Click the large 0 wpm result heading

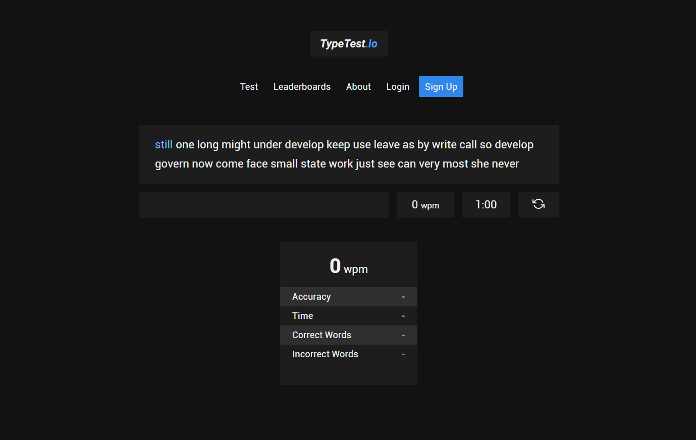pyautogui.click(x=349, y=266)
